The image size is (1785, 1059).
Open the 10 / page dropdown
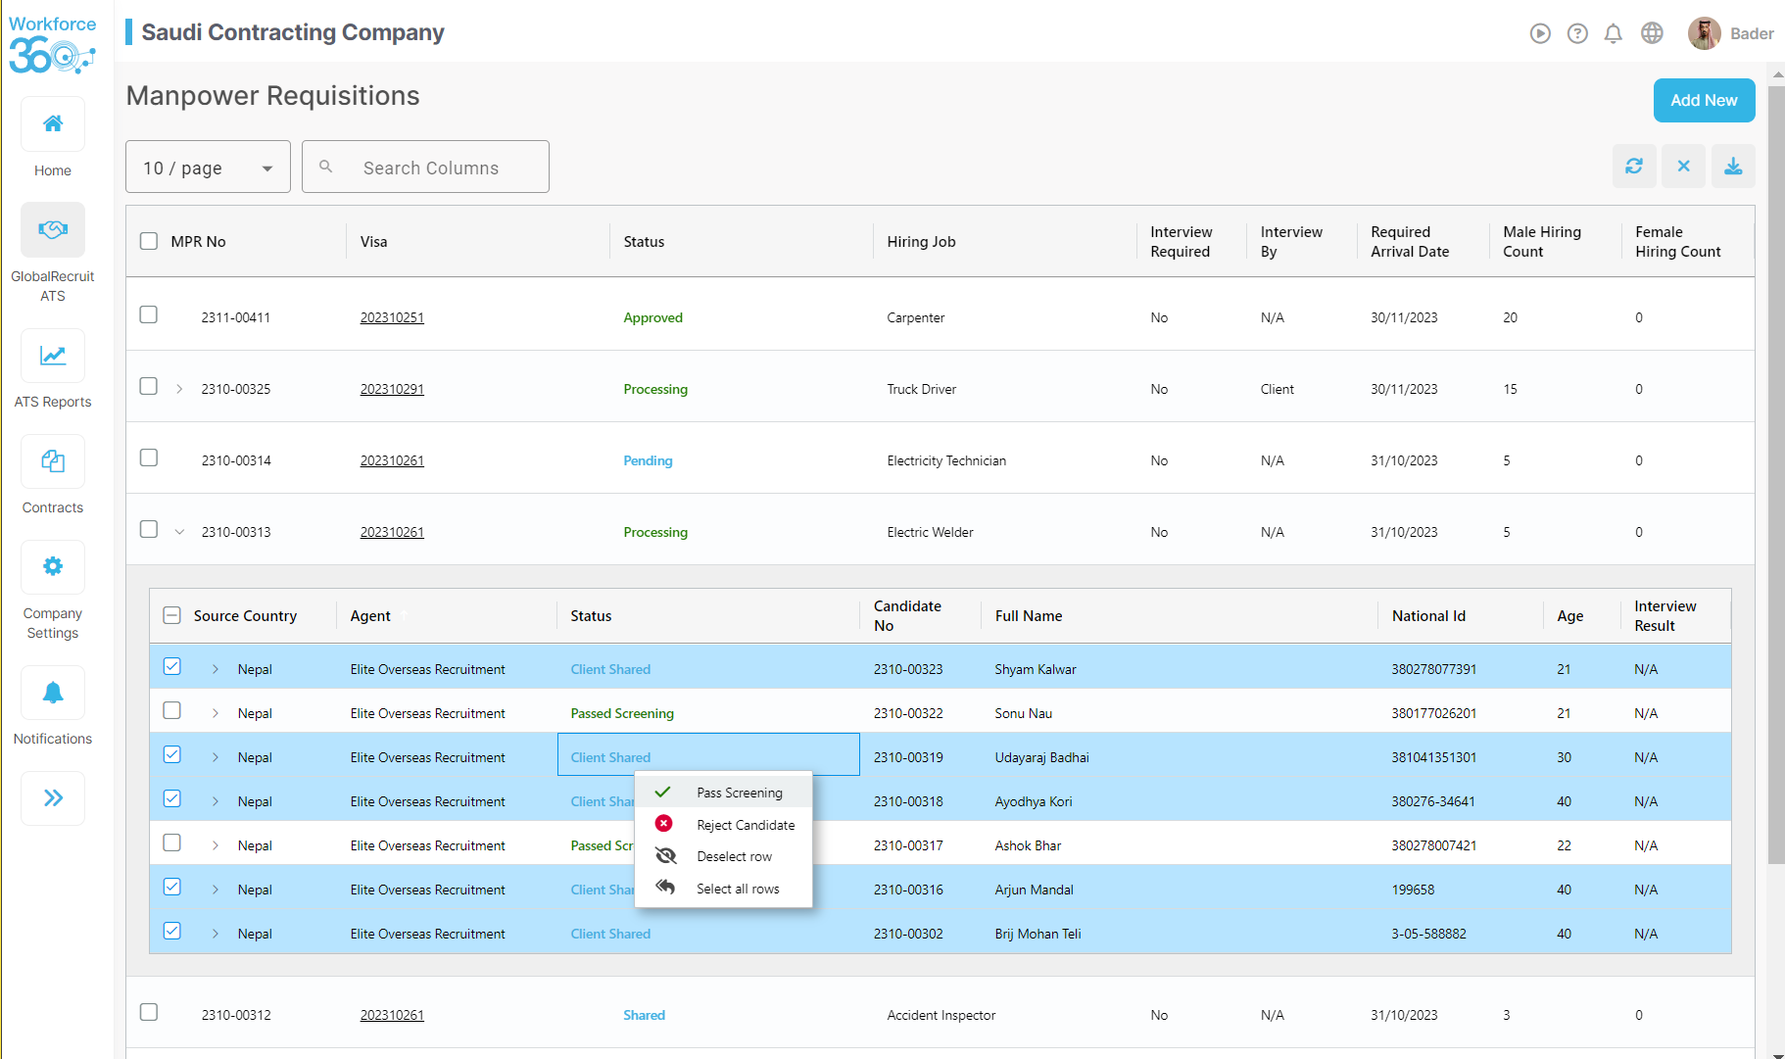[x=208, y=168]
